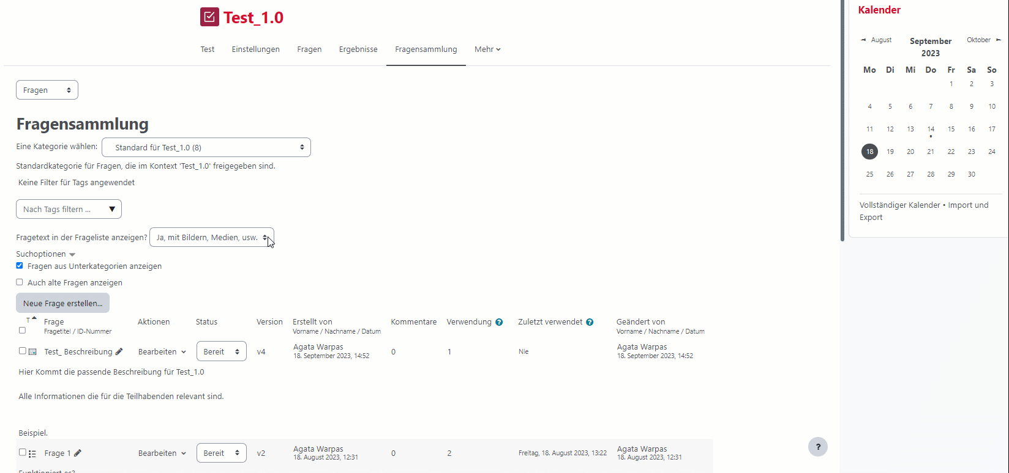Open Vollständiger Kalender link
Screen dimensions: 1009x473
[899, 205]
